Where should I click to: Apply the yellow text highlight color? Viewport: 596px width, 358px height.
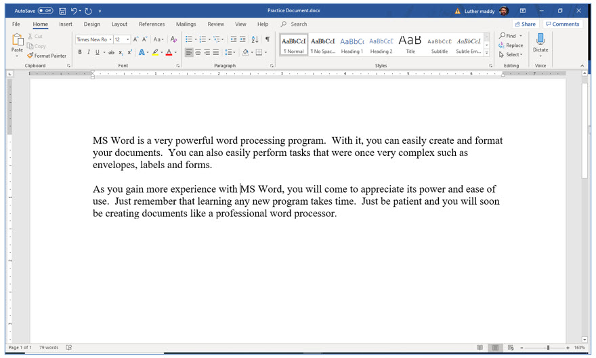pos(155,52)
